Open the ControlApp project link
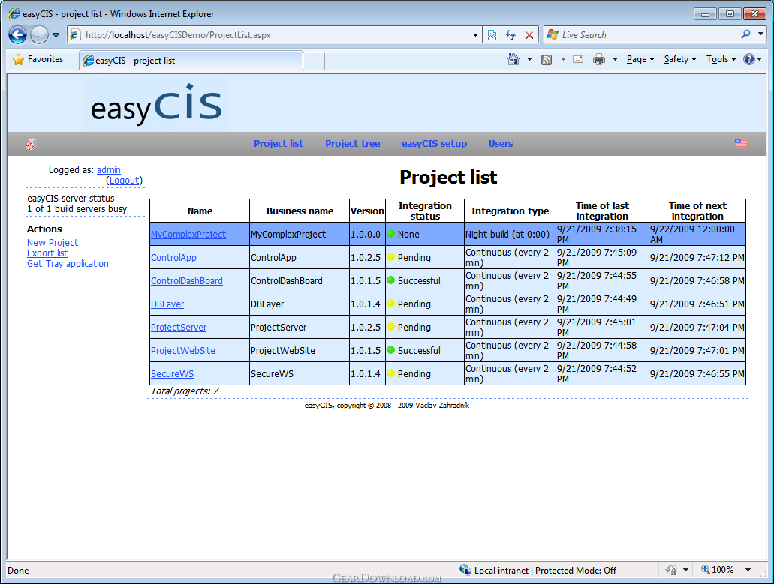The width and height of the screenshot is (774, 584). tap(173, 258)
